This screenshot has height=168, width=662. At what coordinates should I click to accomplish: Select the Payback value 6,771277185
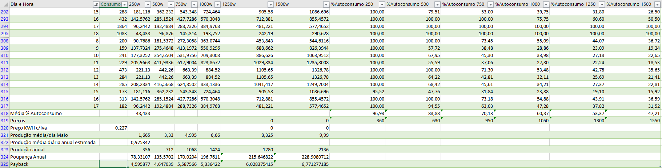302,164
